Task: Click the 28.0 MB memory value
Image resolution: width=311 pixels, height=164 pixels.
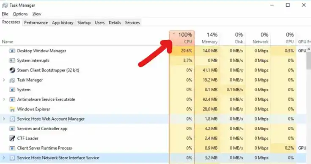Action: [210, 109]
